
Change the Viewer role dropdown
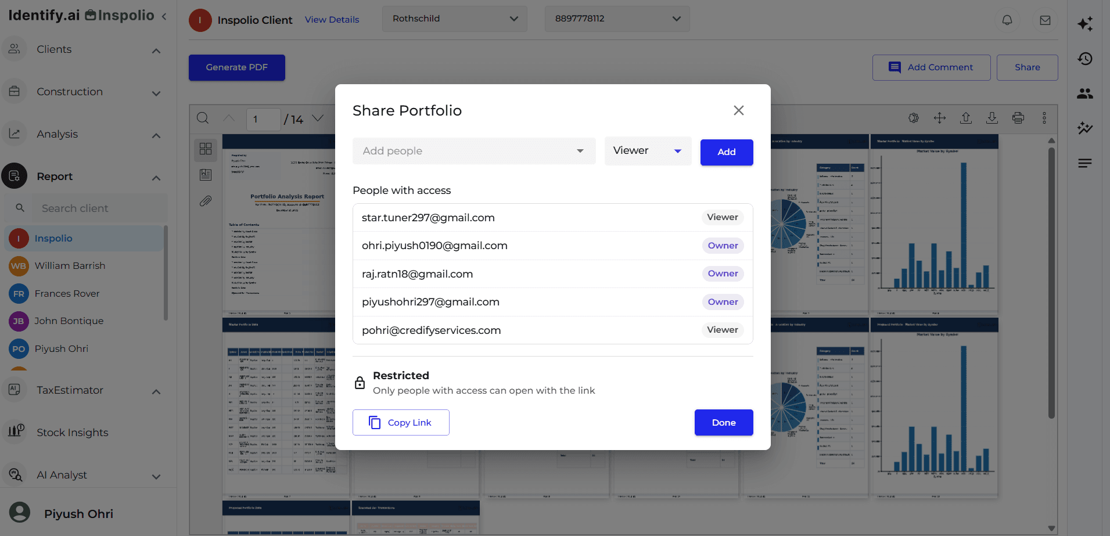pyautogui.click(x=647, y=150)
